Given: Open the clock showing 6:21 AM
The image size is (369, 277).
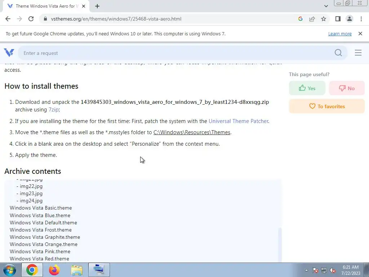Looking at the screenshot, I should coord(351,270).
